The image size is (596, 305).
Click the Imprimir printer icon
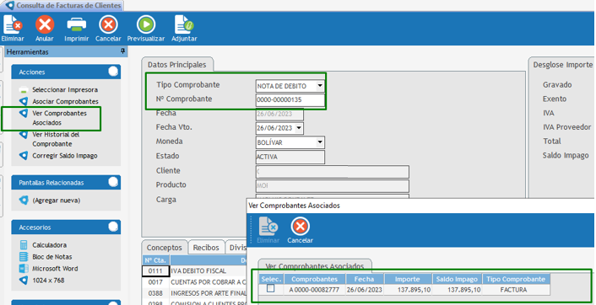(x=77, y=25)
